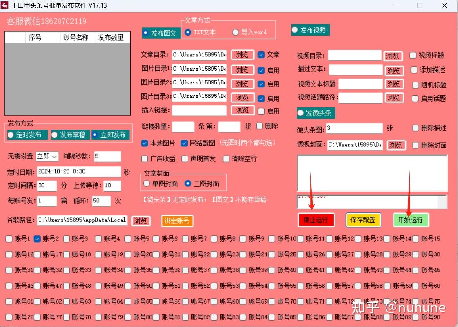This screenshot has width=458, height=327.
Task: Select the 导入word article mode
Action: click(236, 32)
